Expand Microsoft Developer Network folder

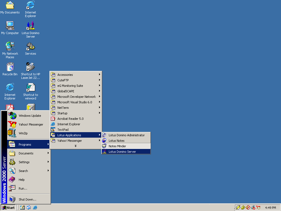coord(76,97)
